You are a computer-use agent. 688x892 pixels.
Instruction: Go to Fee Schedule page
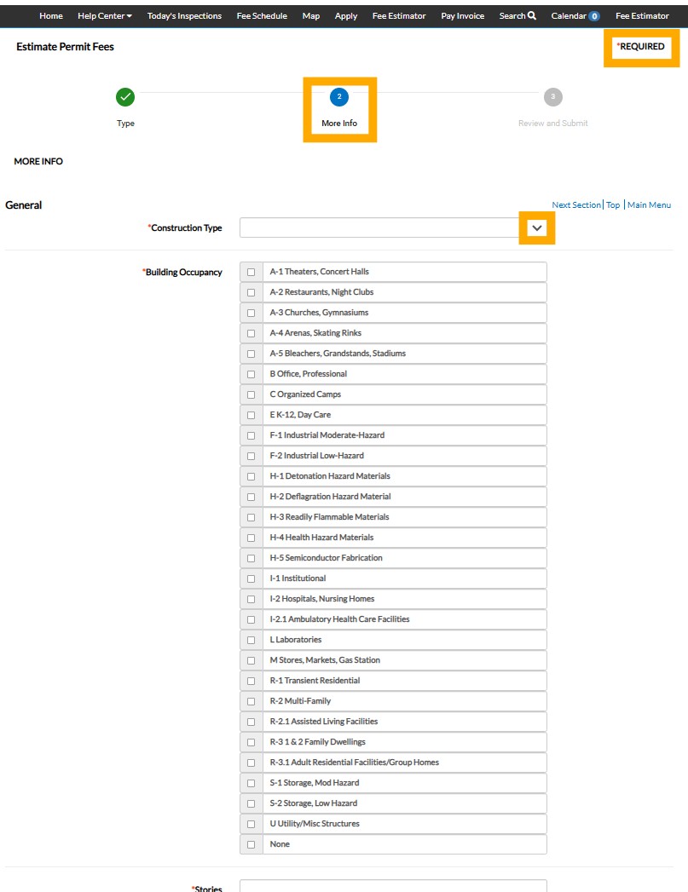(262, 15)
